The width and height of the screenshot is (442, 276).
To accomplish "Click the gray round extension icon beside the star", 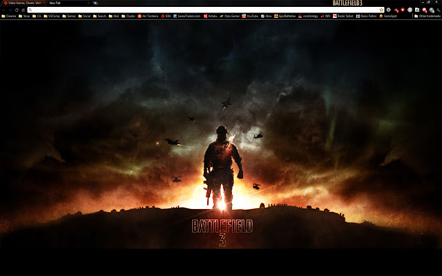I will click(x=388, y=10).
